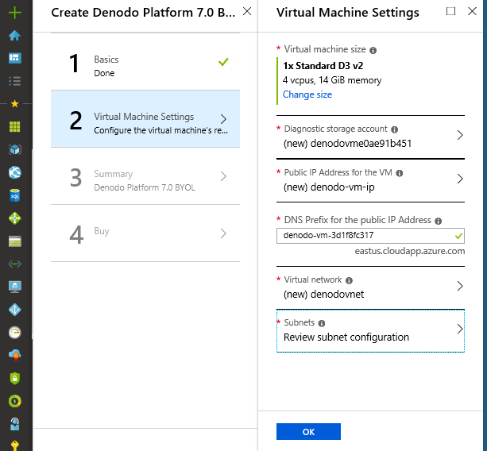Click the DNS Prefix input field
Image resolution: width=487 pixels, height=451 pixels.
pyautogui.click(x=370, y=236)
